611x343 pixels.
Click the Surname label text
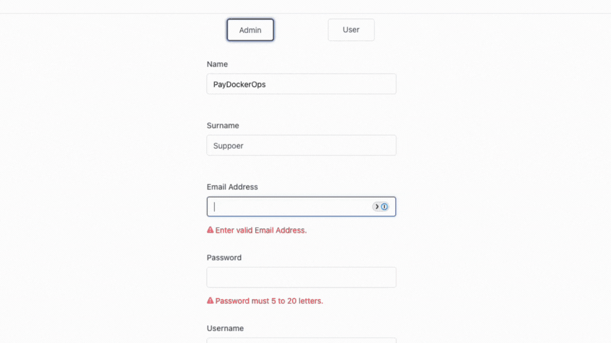(x=223, y=125)
